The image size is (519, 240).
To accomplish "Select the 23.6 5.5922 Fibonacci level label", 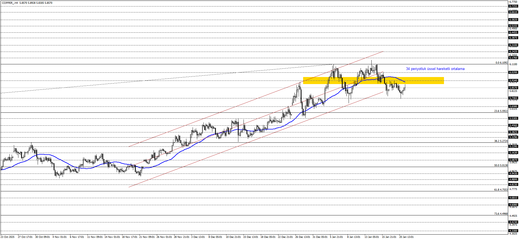I will point(501,111).
